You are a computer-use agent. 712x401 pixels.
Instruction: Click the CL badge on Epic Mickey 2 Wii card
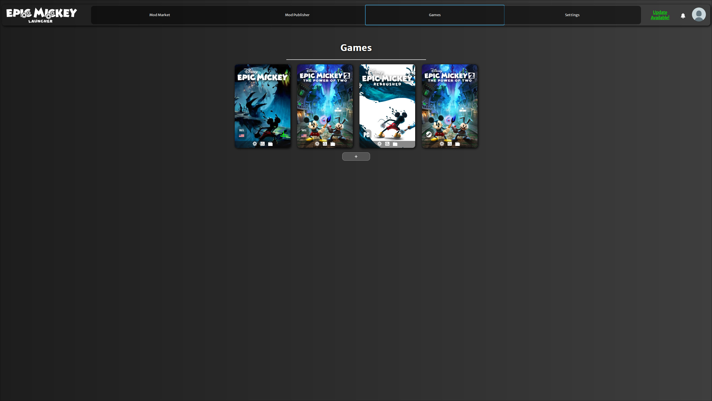click(x=325, y=144)
